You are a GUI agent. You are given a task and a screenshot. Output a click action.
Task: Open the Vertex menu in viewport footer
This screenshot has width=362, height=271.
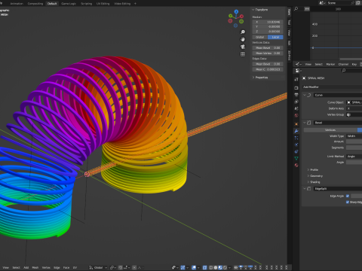point(46,267)
